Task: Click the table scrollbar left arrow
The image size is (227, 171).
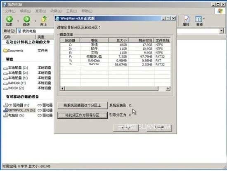Action: tap(62, 88)
